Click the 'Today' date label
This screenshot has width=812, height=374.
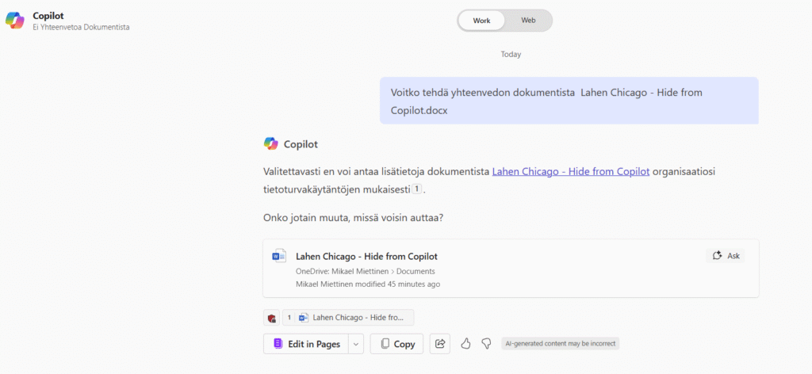pos(511,55)
